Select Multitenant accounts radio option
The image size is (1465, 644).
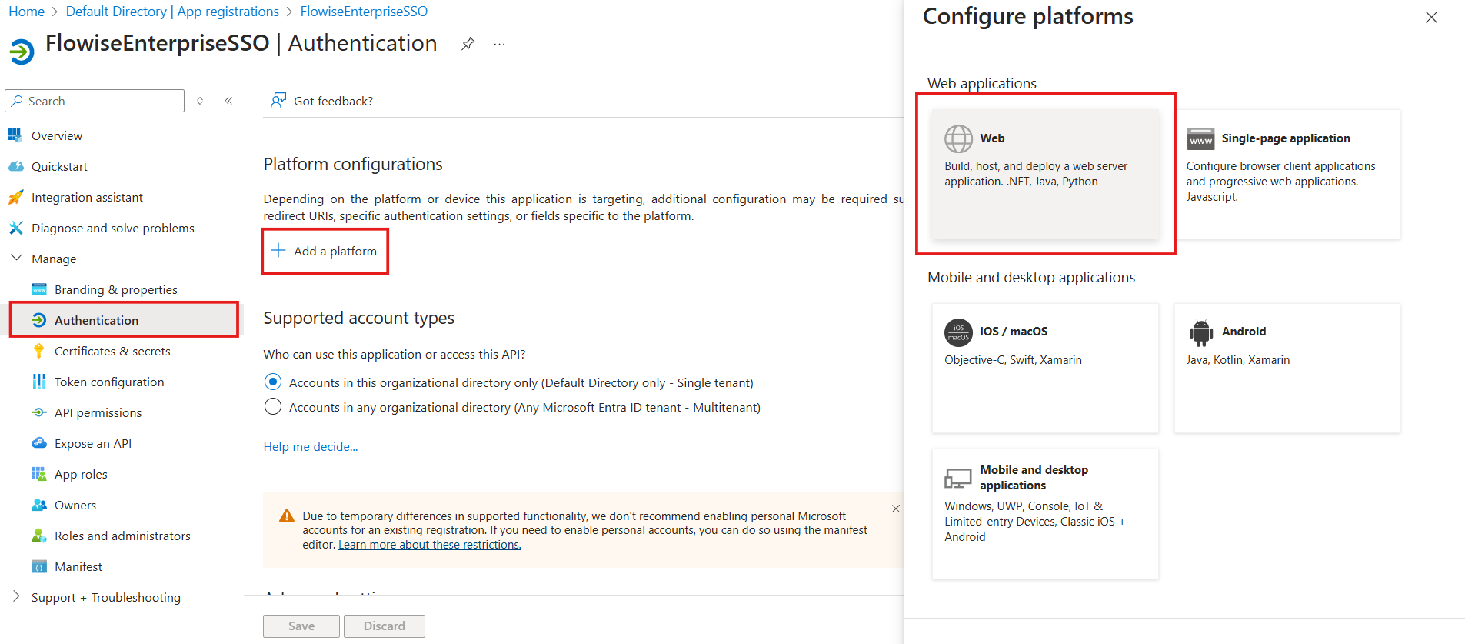pyautogui.click(x=273, y=407)
